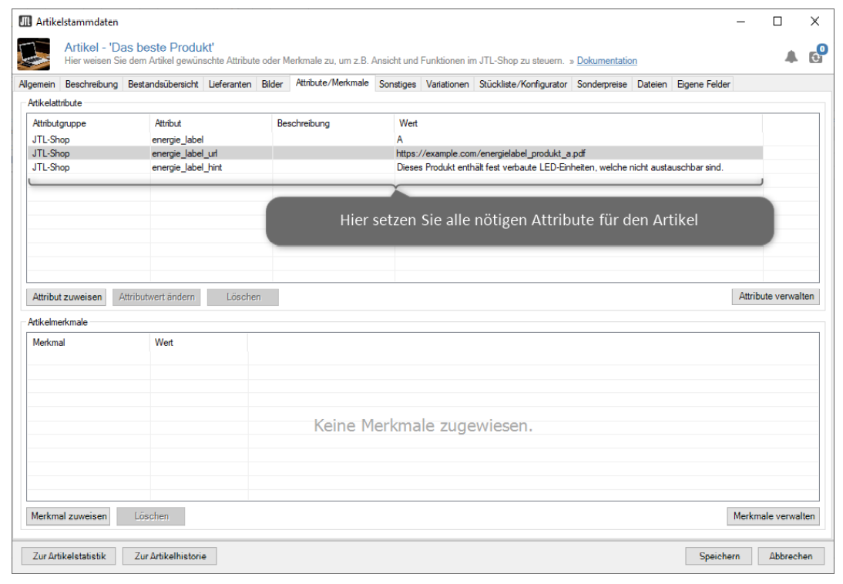This screenshot has width=843, height=584.
Task: Click the Merkmal column header
Action: pos(89,343)
